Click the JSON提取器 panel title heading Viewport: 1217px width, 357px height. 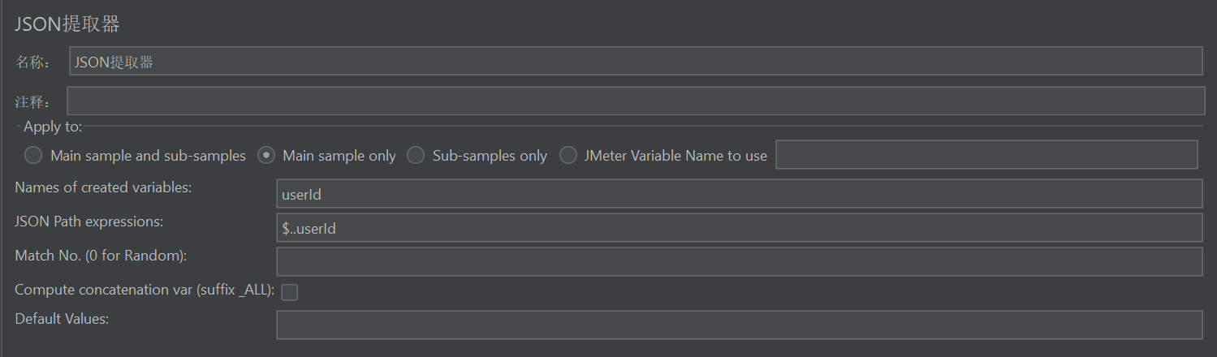[x=67, y=24]
